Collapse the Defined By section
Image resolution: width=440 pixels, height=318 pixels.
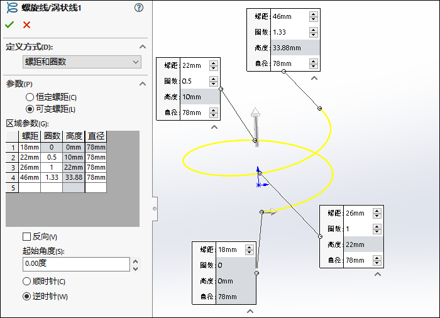point(143,47)
